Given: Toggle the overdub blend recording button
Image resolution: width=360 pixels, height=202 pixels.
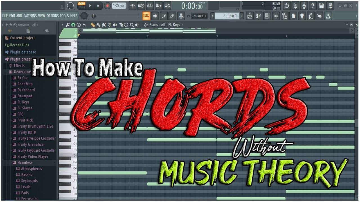Looking at the screenshot, I should click(x=159, y=6).
